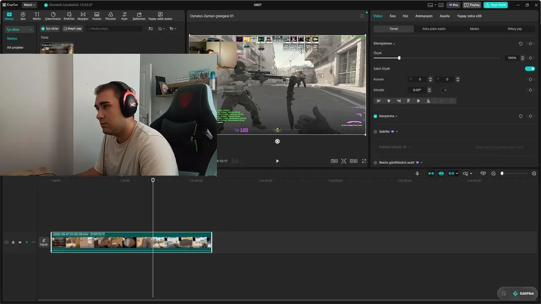Add keyframe for Konum position

[x=530, y=79]
